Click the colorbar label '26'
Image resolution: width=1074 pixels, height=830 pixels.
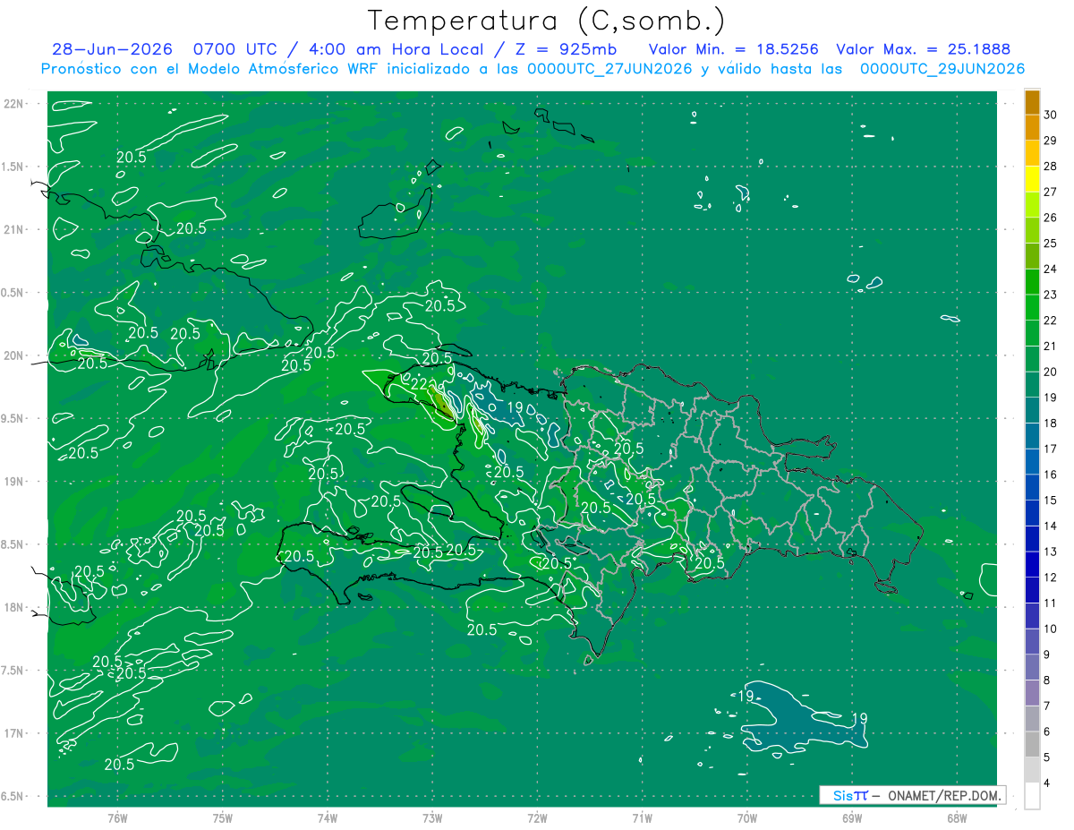click(1051, 217)
